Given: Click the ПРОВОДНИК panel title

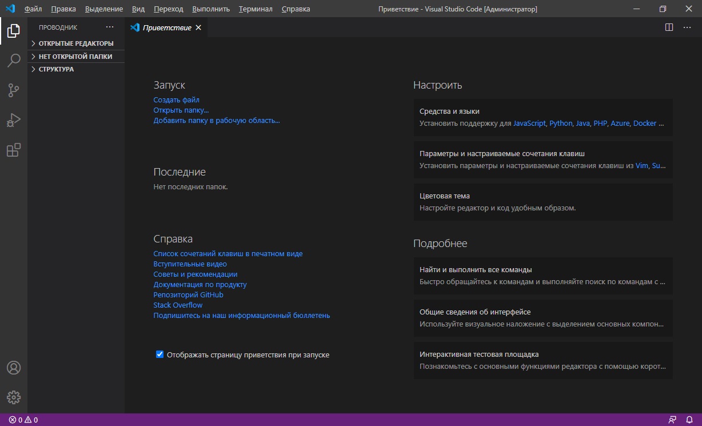Looking at the screenshot, I should pyautogui.click(x=58, y=27).
